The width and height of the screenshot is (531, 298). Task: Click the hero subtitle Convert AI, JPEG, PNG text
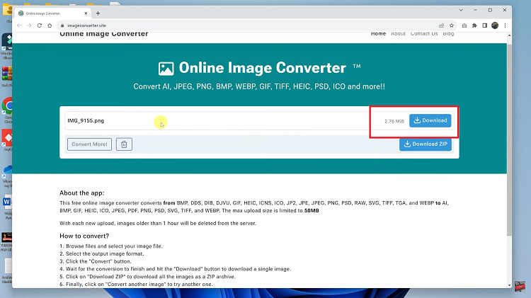click(x=259, y=86)
